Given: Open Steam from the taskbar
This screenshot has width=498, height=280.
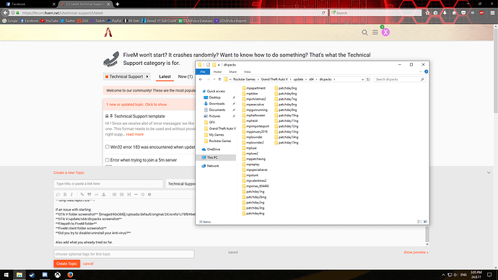Looking at the screenshot, I should coord(32,275).
